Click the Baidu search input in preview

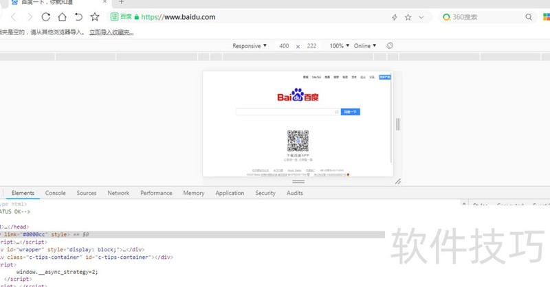pyautogui.click(x=288, y=112)
